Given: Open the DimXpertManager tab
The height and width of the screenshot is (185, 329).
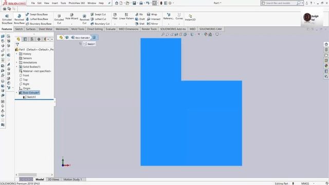Looking at the screenshot, I should 39,39.
